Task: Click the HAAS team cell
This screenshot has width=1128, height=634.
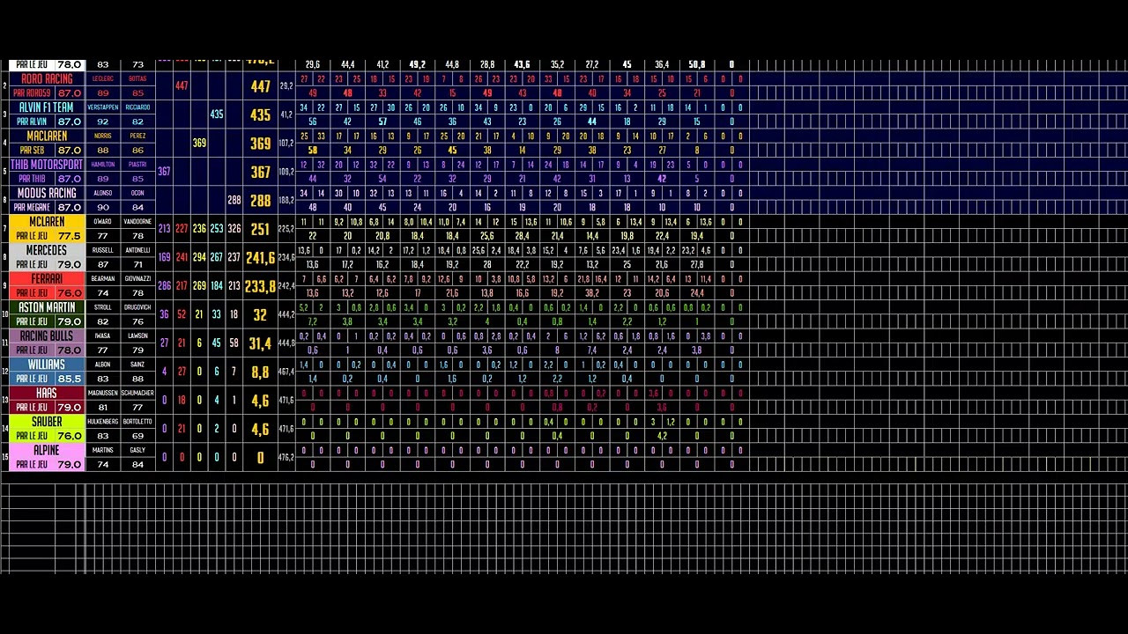Action: 47,393
